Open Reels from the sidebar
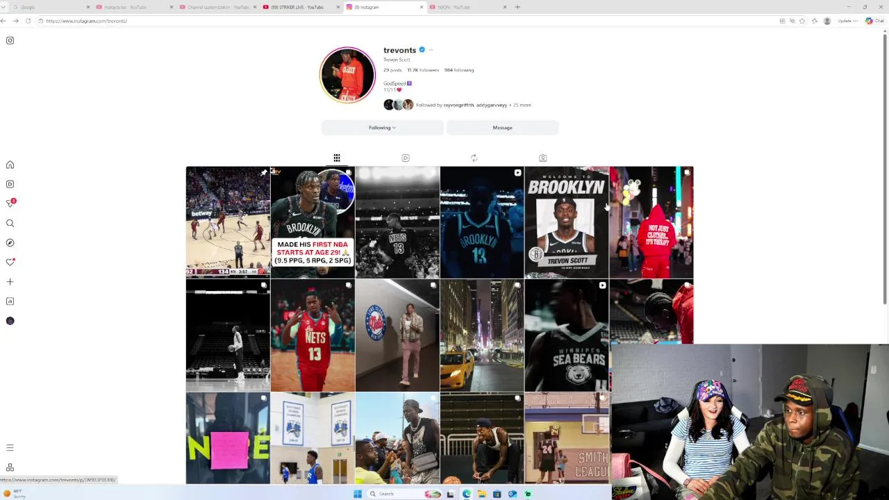The height and width of the screenshot is (500, 889). [x=10, y=184]
